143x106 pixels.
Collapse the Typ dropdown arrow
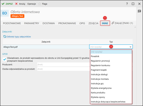click(x=130, y=47)
